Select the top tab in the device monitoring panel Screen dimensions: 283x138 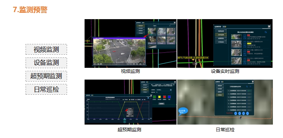(x=221, y=31)
